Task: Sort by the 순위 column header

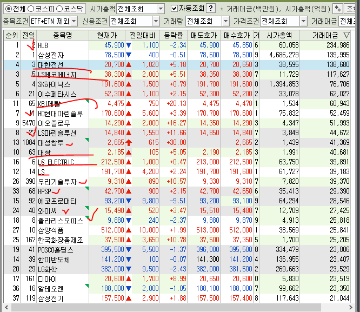Action: pos(12,35)
